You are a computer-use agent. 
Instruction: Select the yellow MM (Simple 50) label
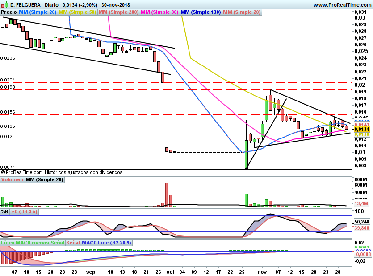77,12
